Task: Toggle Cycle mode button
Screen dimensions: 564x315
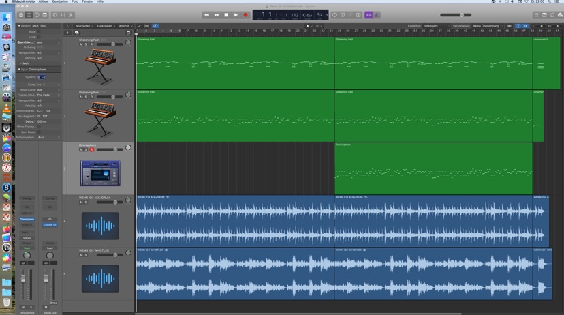Action: tap(334, 15)
